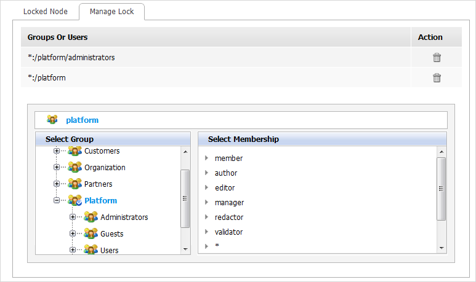Click the Administrators group icon

[x=91, y=217]
